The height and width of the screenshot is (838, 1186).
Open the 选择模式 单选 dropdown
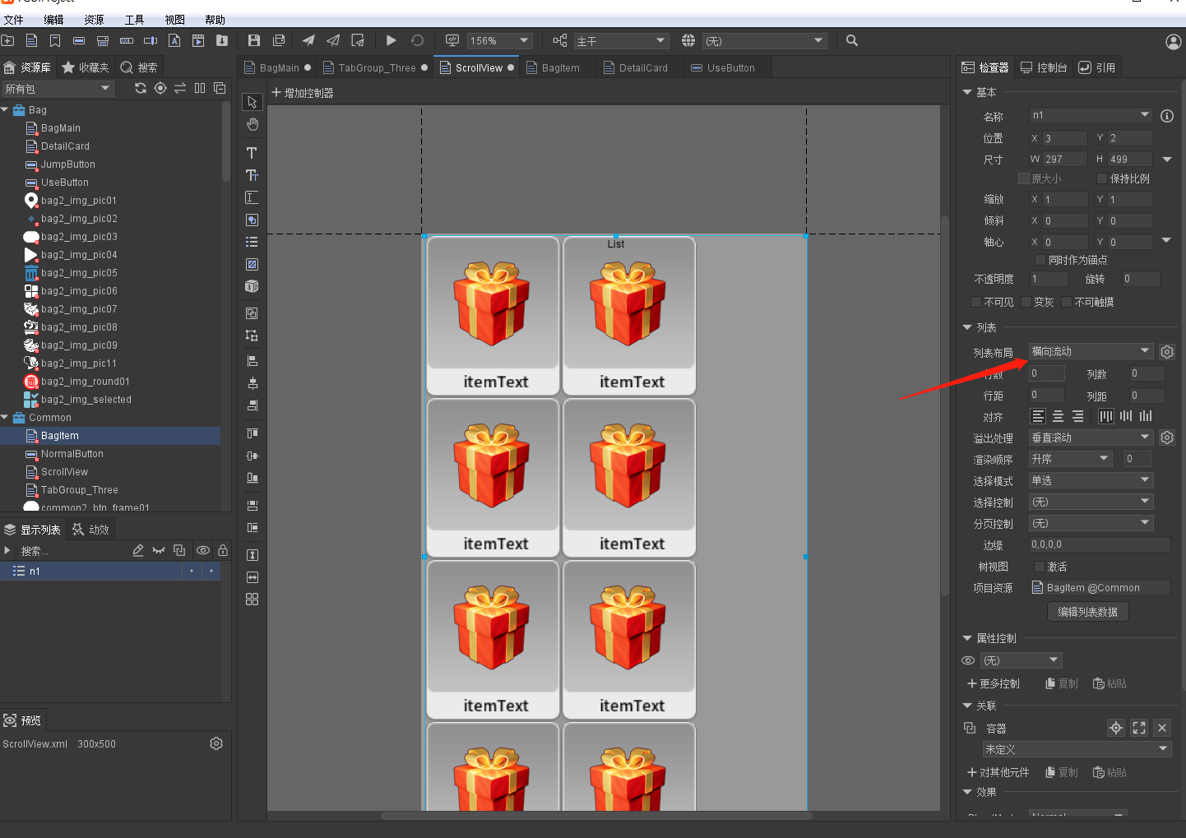[x=1091, y=480]
